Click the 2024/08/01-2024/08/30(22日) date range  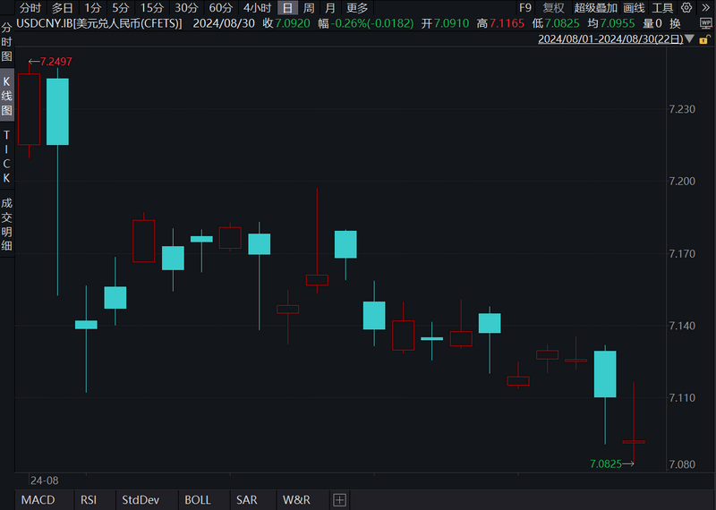coord(610,39)
